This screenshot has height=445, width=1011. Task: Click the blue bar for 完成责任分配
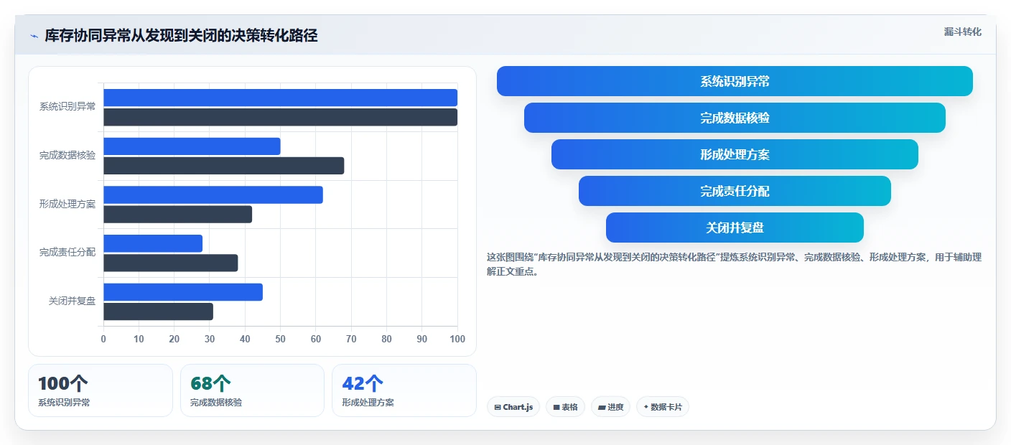[153, 243]
